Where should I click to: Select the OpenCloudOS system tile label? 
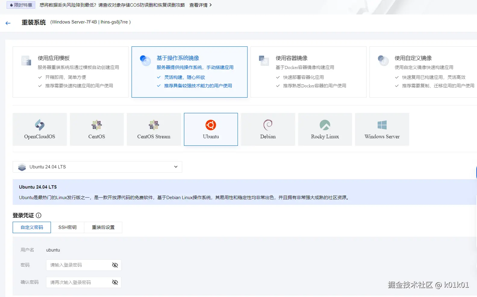(39, 136)
